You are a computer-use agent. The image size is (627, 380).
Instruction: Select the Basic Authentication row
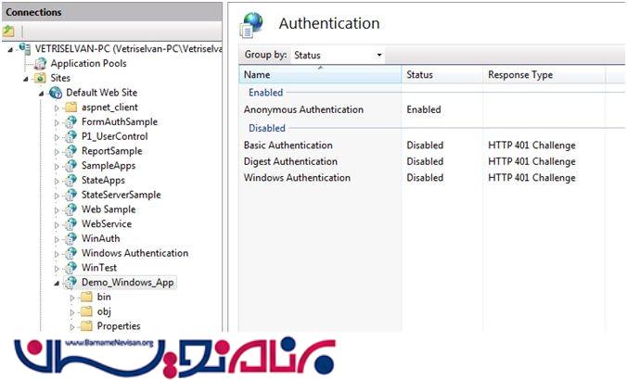(x=432, y=146)
